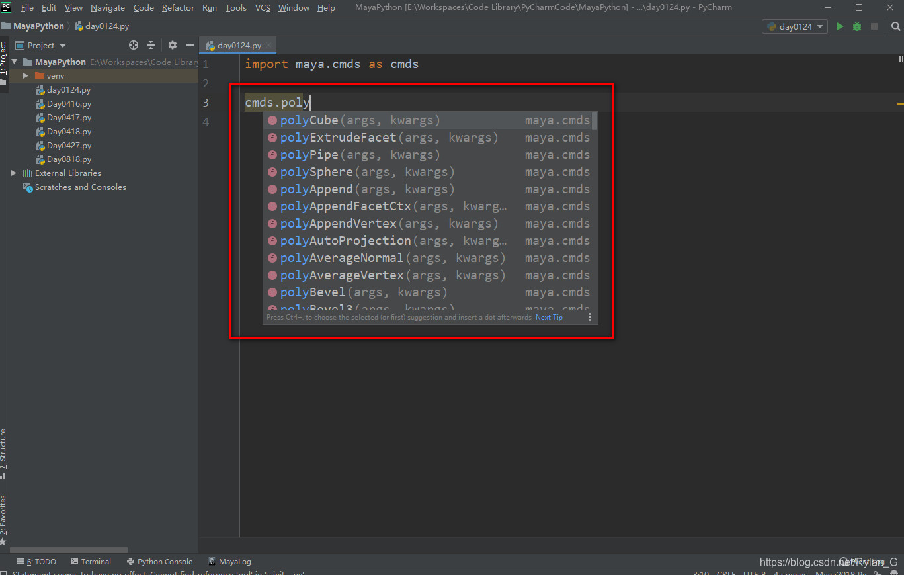This screenshot has height=575, width=904.
Task: Open the Window menu
Action: pyautogui.click(x=294, y=8)
